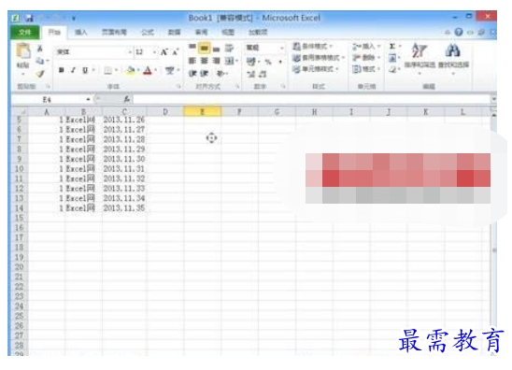Open the 文件 File tab
This screenshot has width=512, height=370.
click(25, 32)
